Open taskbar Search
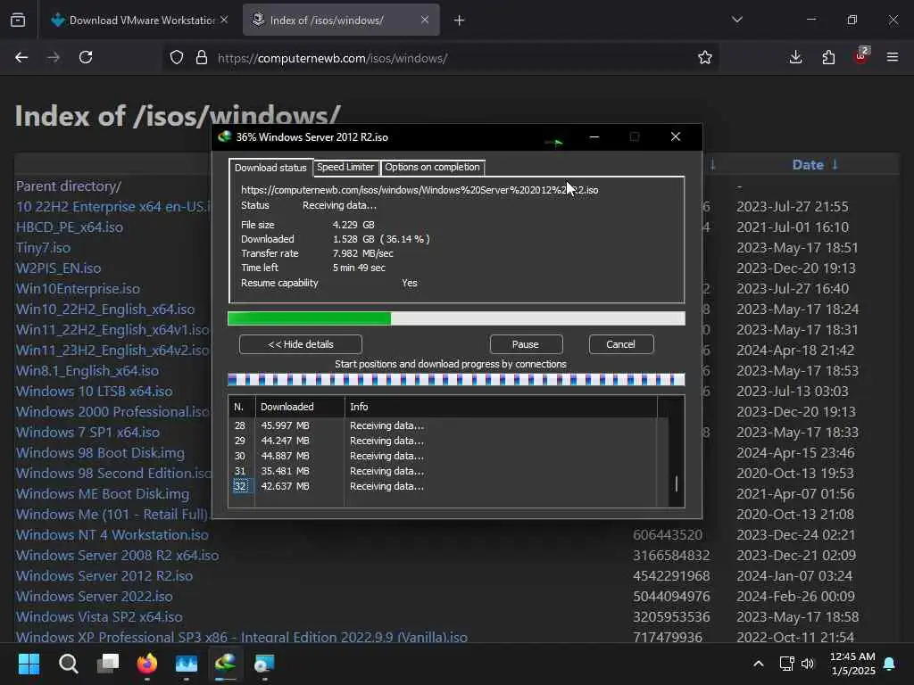The height and width of the screenshot is (685, 914). [x=68, y=664]
